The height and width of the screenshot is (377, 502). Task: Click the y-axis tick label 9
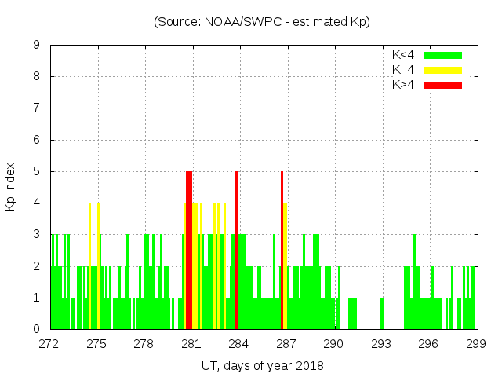(x=37, y=46)
